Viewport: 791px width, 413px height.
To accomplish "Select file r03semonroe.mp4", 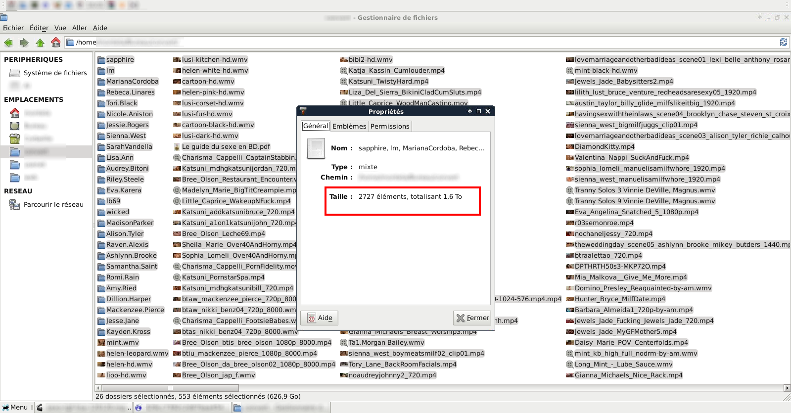I will tap(600, 223).
